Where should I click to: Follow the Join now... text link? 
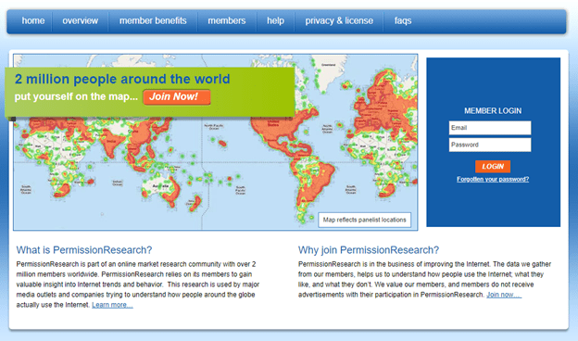tap(504, 295)
